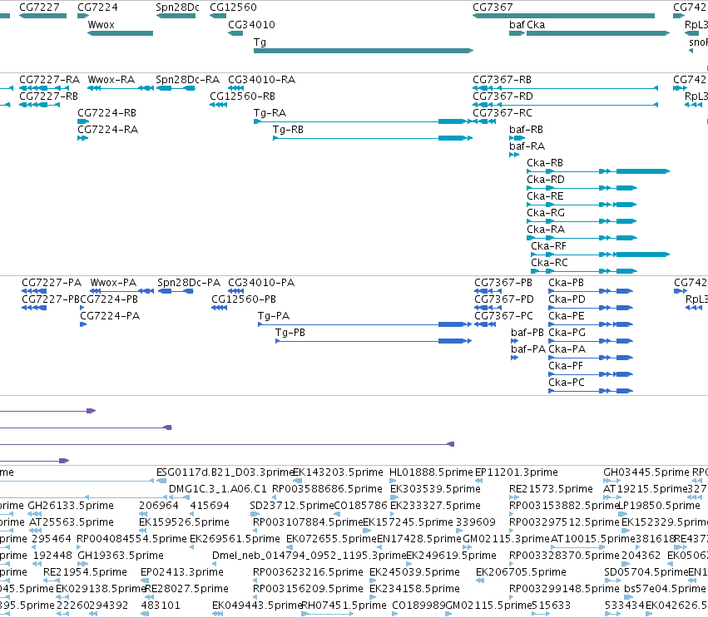
Task: Click EST label EP11201.3prime
Action: tap(517, 472)
